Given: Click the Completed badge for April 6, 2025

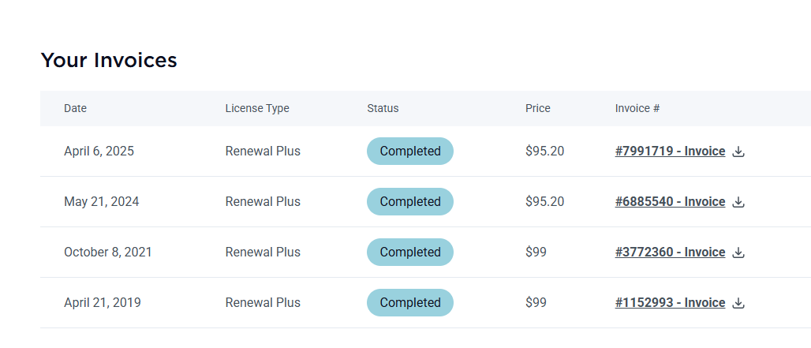Looking at the screenshot, I should tap(410, 151).
